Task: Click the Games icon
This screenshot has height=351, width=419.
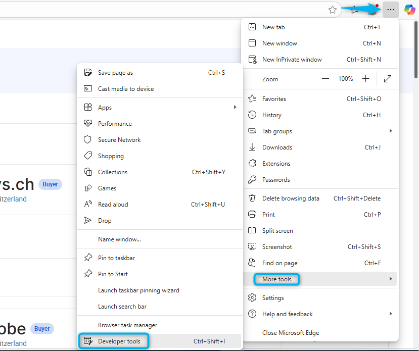Action: click(88, 188)
